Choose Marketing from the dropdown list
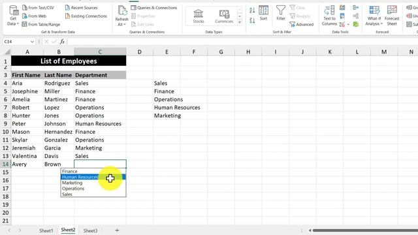Image resolution: width=418 pixels, height=235 pixels. [93, 183]
